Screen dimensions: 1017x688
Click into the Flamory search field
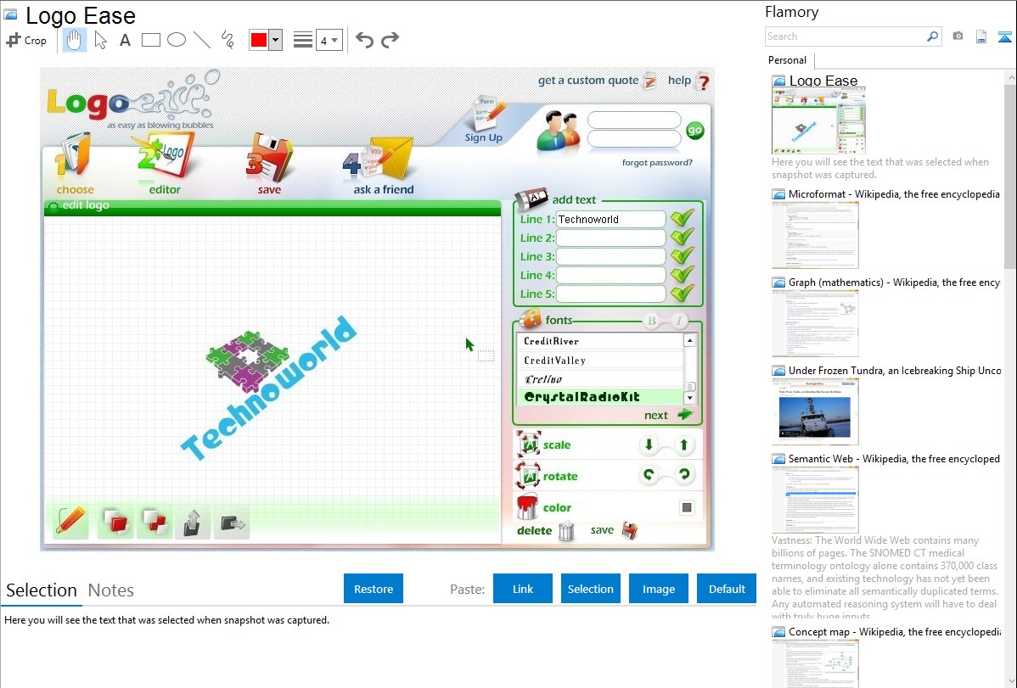[846, 36]
